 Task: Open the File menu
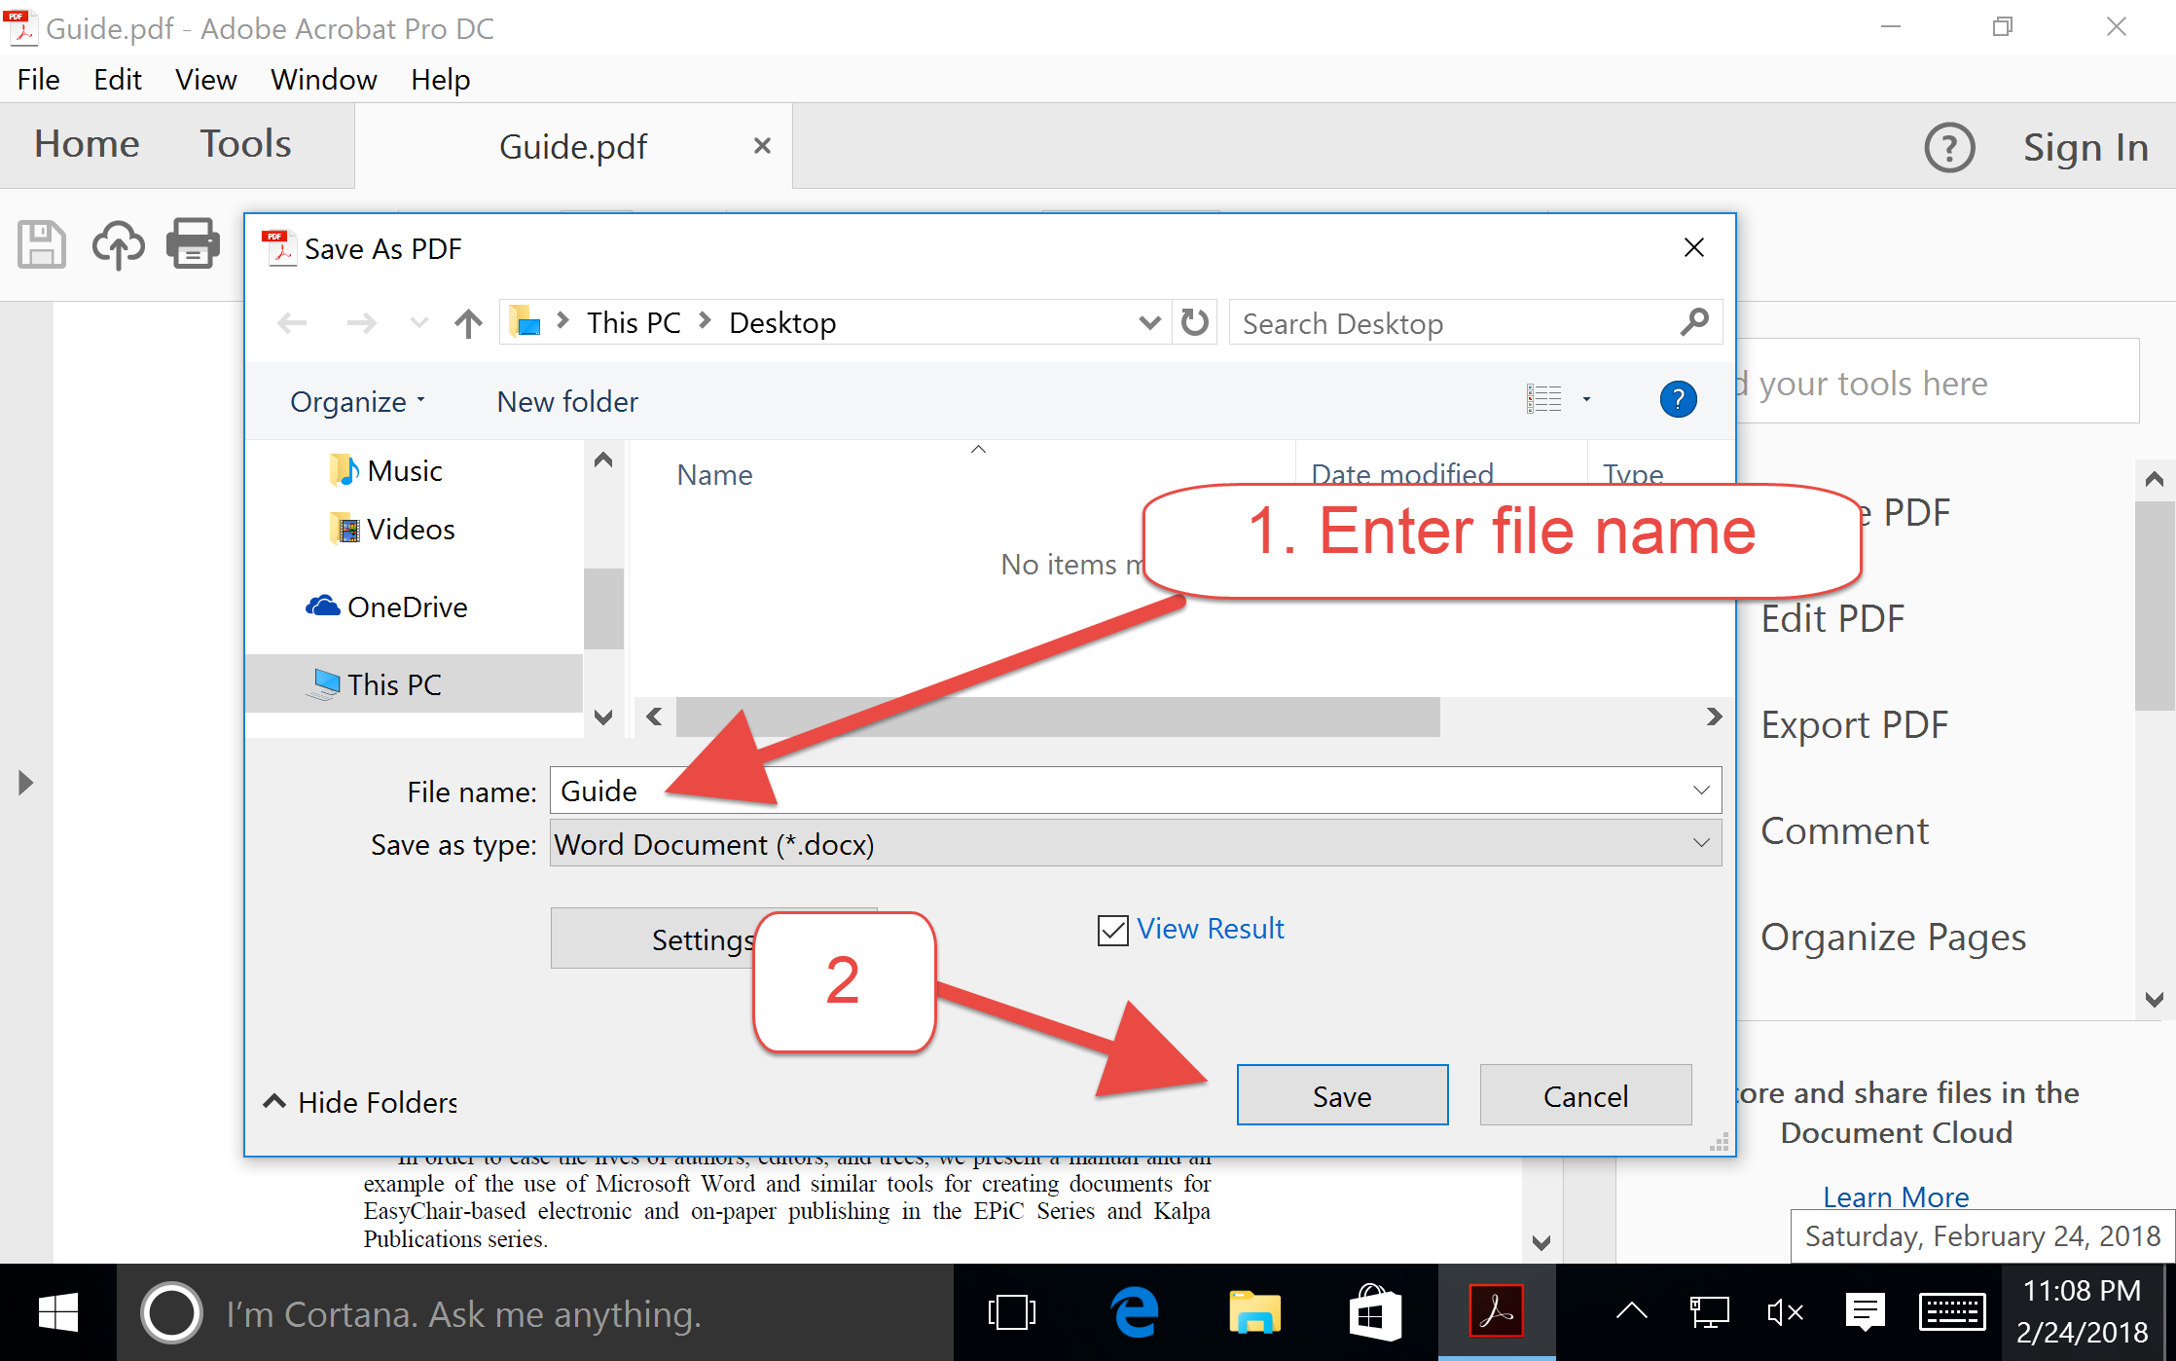(38, 79)
